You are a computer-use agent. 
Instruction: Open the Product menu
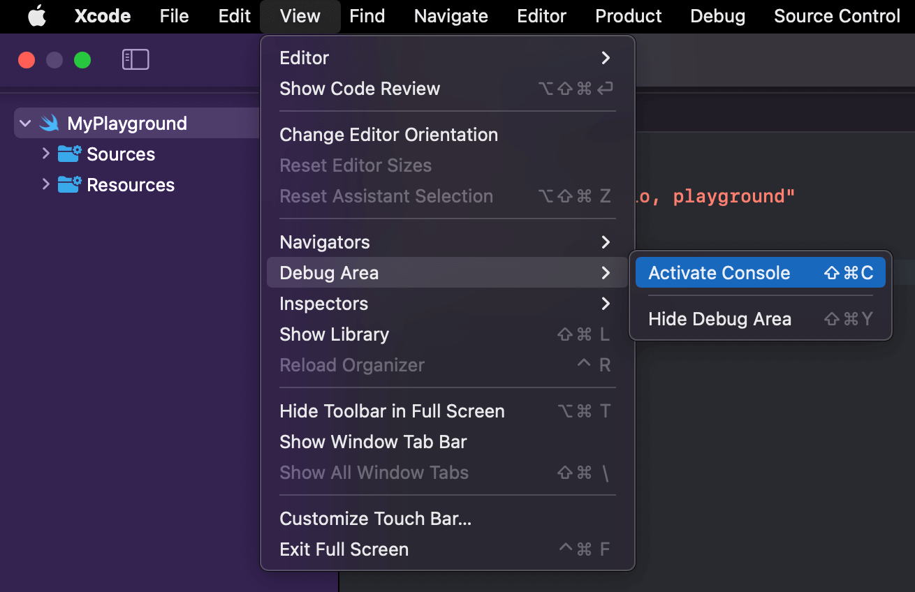(x=629, y=16)
